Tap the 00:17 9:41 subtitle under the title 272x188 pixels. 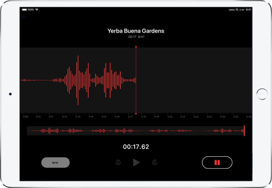tap(136, 37)
